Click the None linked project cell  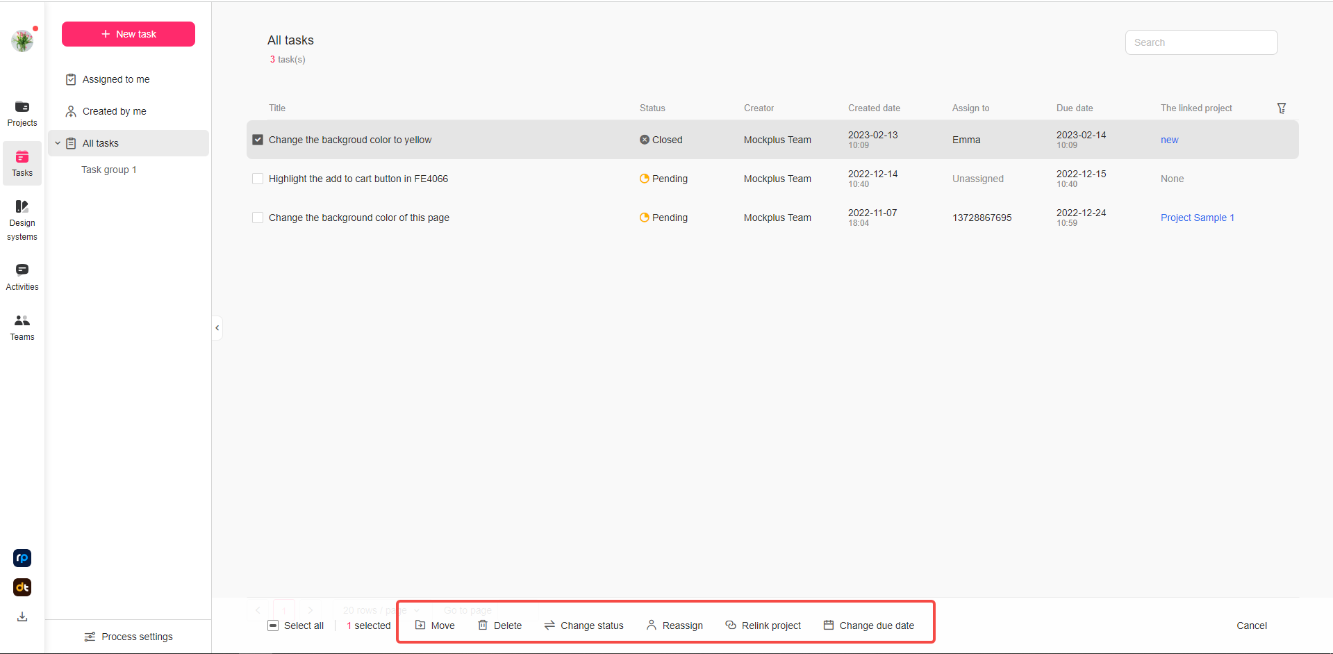(x=1173, y=179)
